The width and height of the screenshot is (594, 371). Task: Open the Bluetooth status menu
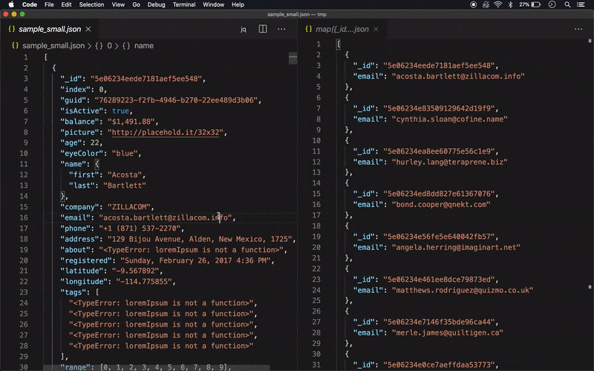click(x=510, y=4)
